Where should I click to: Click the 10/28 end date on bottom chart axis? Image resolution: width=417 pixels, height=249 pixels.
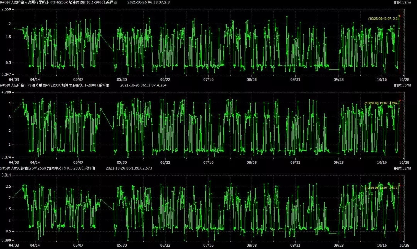[403, 245]
